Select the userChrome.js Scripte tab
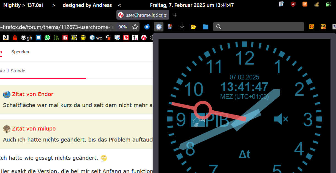Image resolution: width=336 pixels, height=173 pixels. click(x=143, y=15)
